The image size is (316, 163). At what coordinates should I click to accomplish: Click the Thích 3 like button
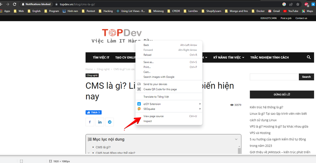(x=93, y=112)
